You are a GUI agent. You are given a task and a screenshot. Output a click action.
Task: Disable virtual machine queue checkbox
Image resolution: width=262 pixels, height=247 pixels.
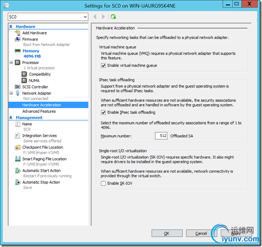tap(103, 66)
